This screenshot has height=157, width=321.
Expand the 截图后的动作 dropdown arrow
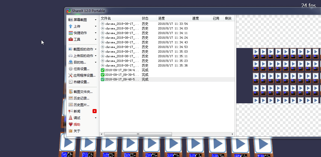[96, 49]
